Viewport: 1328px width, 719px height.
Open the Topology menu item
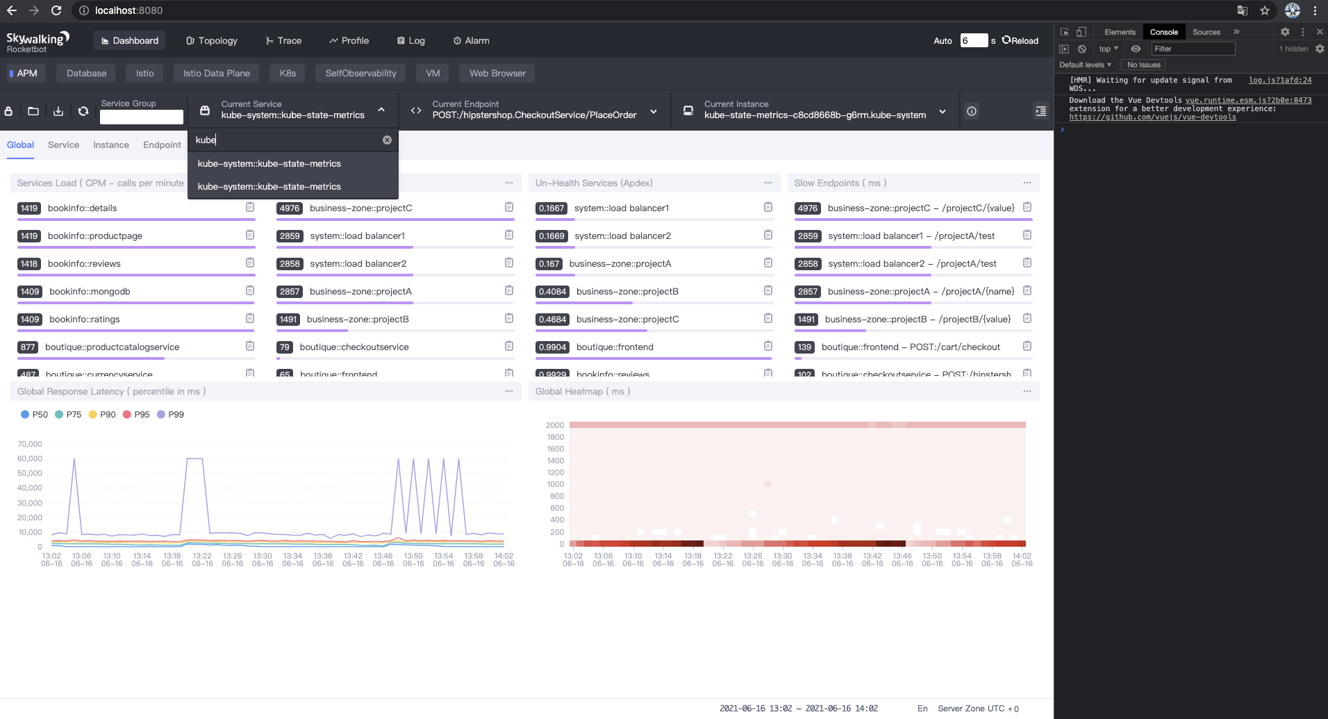pos(212,41)
